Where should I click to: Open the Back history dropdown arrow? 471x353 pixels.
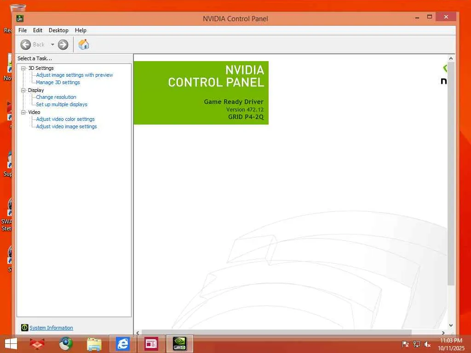[x=52, y=45]
